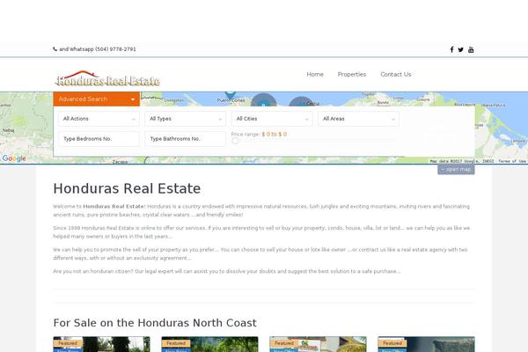Click the 'For Sale on the Honduras North Coast' heading
This screenshot has height=352, width=528.
click(x=155, y=323)
